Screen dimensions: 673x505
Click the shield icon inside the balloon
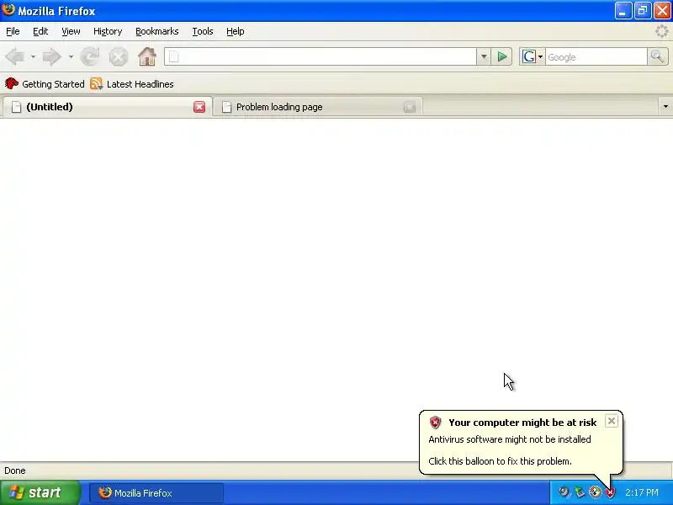tap(435, 423)
